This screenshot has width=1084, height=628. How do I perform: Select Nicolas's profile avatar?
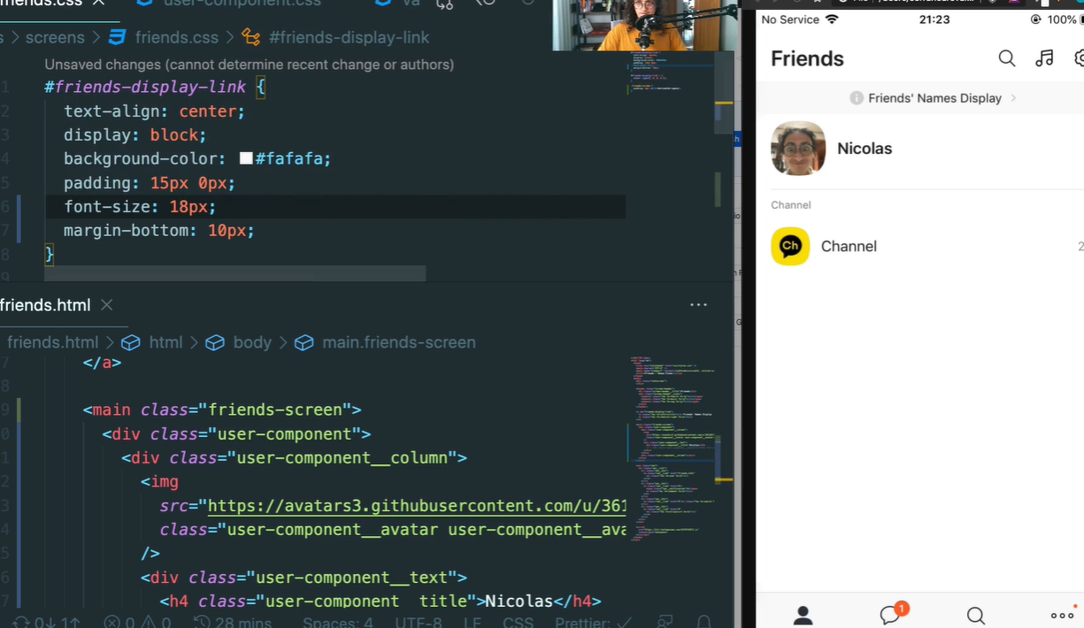(798, 149)
